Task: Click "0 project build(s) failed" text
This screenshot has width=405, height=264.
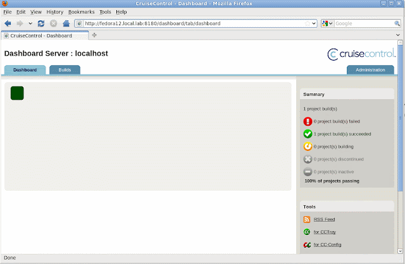Action: click(x=337, y=121)
